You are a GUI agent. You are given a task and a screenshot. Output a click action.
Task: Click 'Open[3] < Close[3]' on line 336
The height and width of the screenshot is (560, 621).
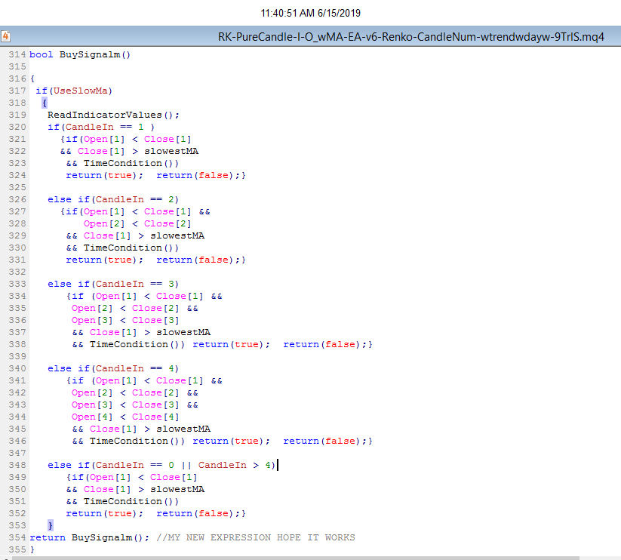point(125,321)
